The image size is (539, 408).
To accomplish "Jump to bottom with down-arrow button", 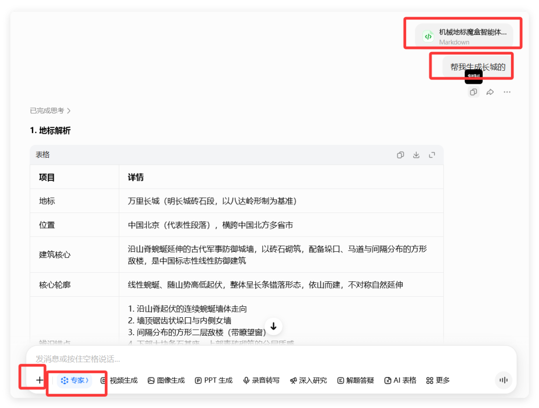I will point(273,326).
